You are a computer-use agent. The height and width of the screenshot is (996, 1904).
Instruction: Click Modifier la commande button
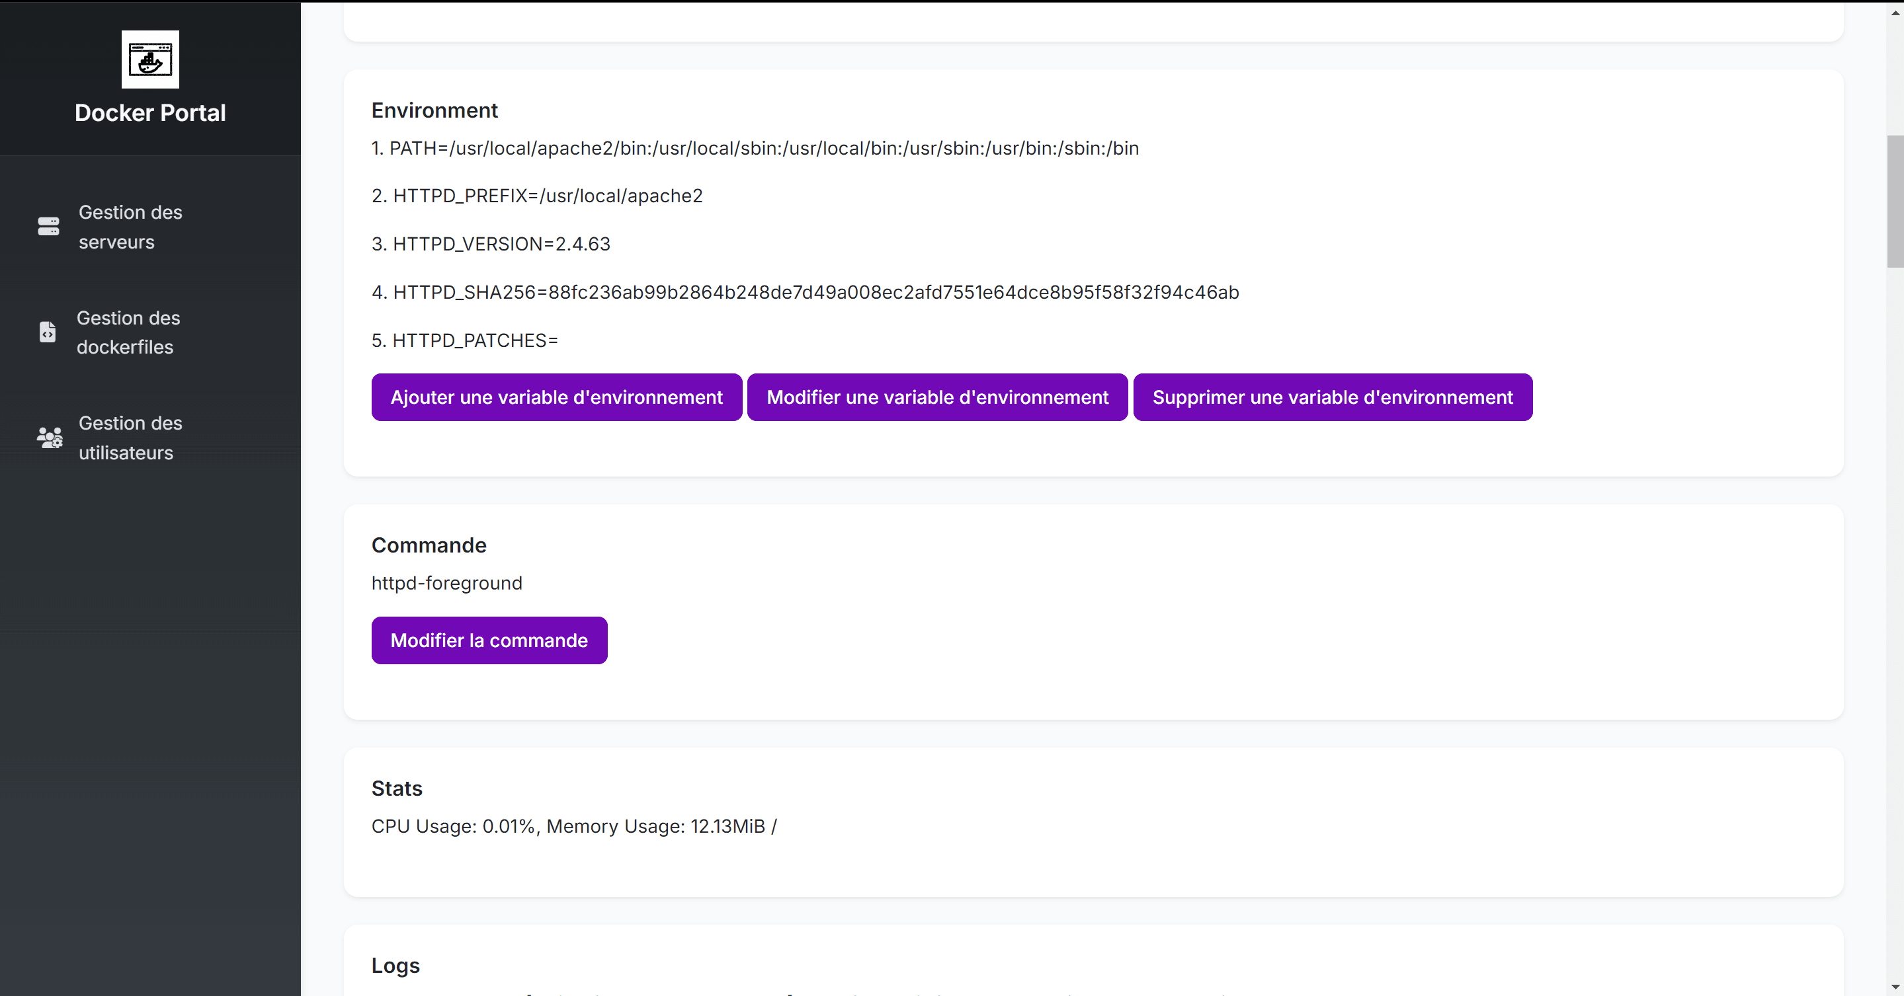pos(489,640)
